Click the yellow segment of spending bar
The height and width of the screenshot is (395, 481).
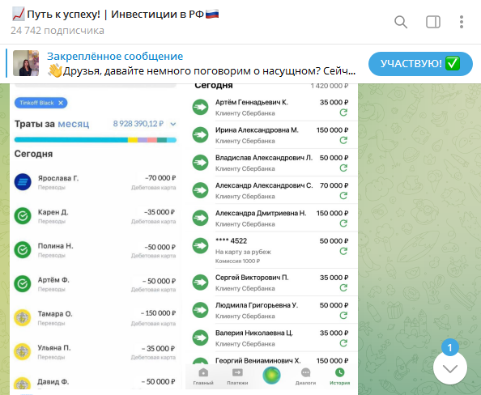(133, 140)
